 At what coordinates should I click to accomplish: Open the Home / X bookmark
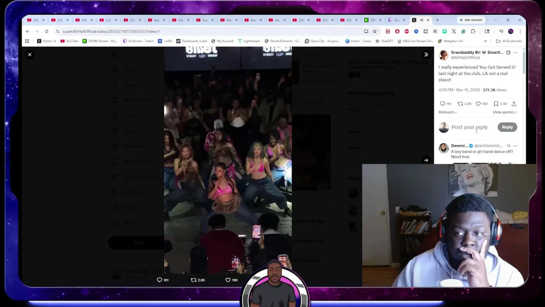46,41
